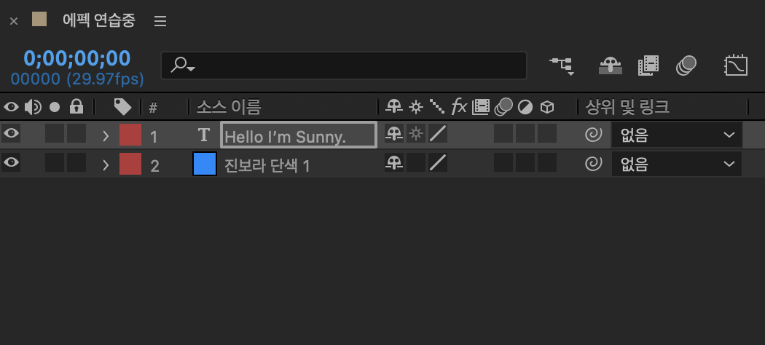
Task: Open the timeline panel hamburger menu
Action: pyautogui.click(x=160, y=21)
